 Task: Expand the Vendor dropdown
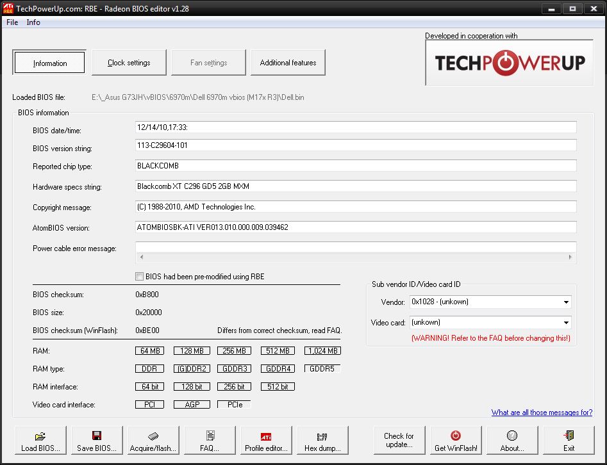(x=566, y=302)
